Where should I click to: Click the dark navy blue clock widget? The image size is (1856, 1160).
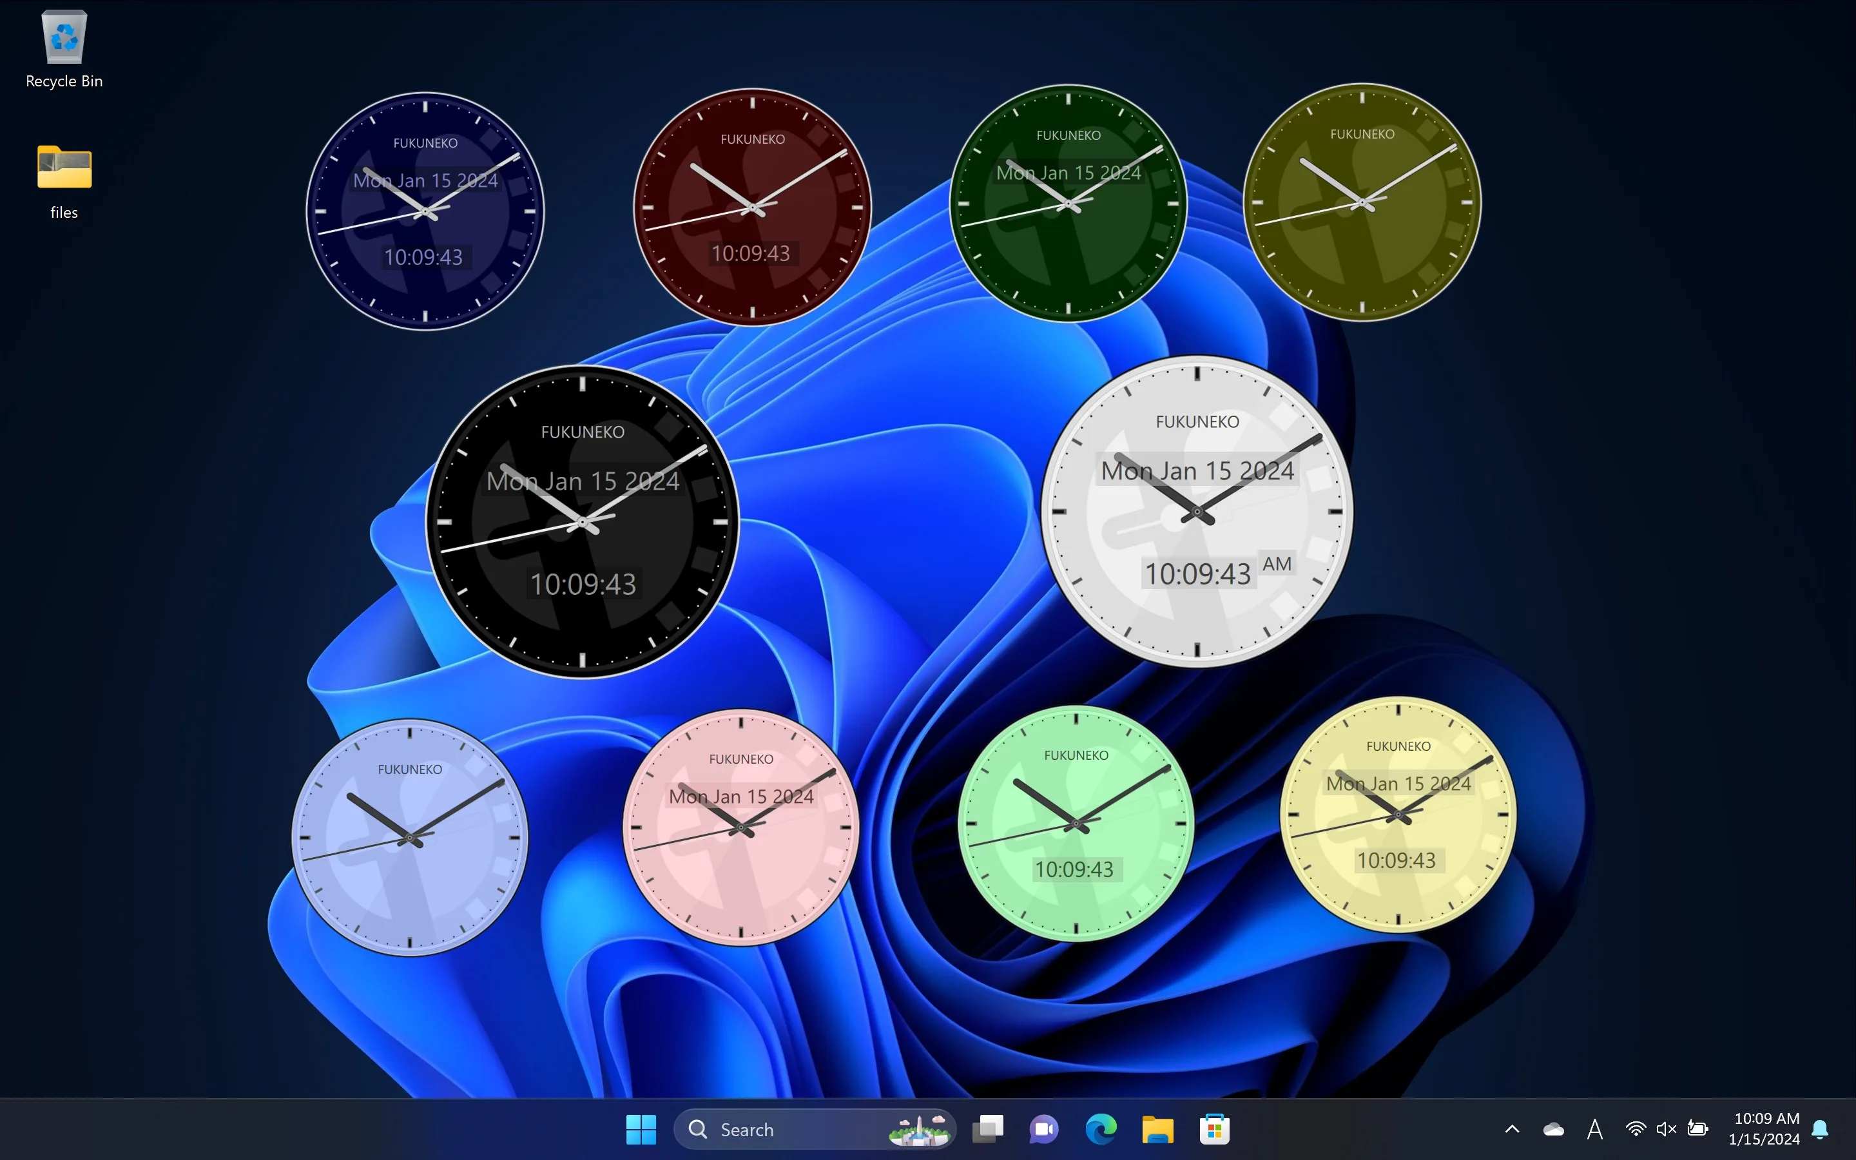pos(425,211)
